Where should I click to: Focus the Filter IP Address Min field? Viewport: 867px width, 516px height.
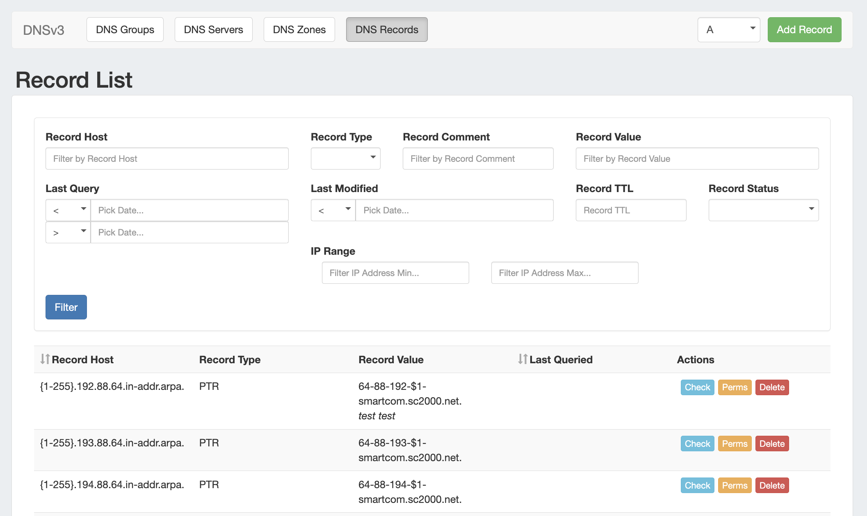coord(395,273)
